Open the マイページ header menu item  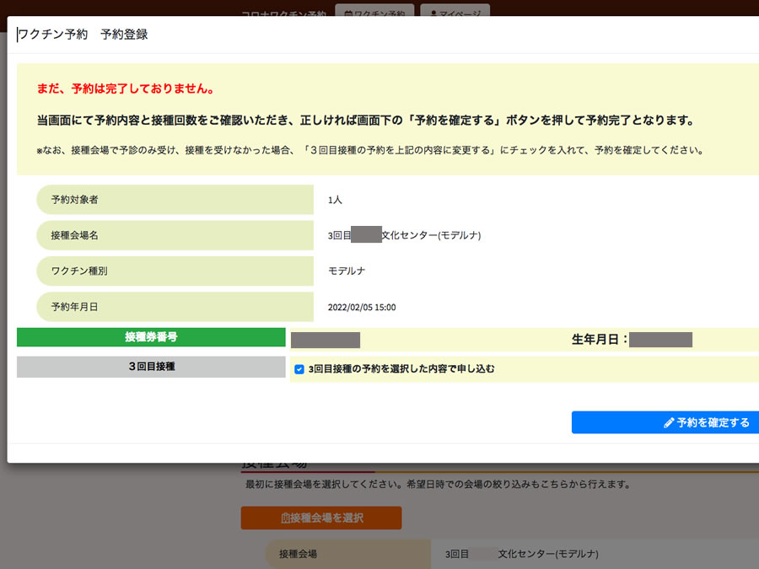point(455,13)
